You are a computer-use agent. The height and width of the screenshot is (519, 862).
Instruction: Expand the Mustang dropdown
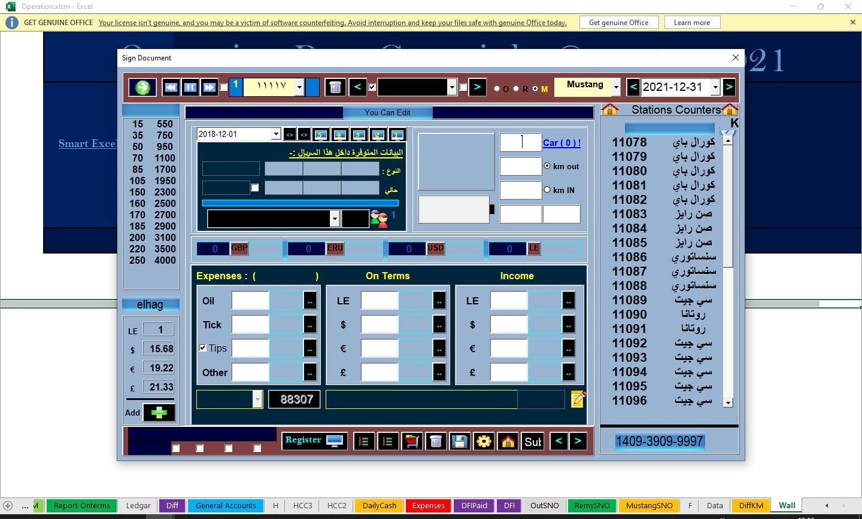[x=615, y=87]
